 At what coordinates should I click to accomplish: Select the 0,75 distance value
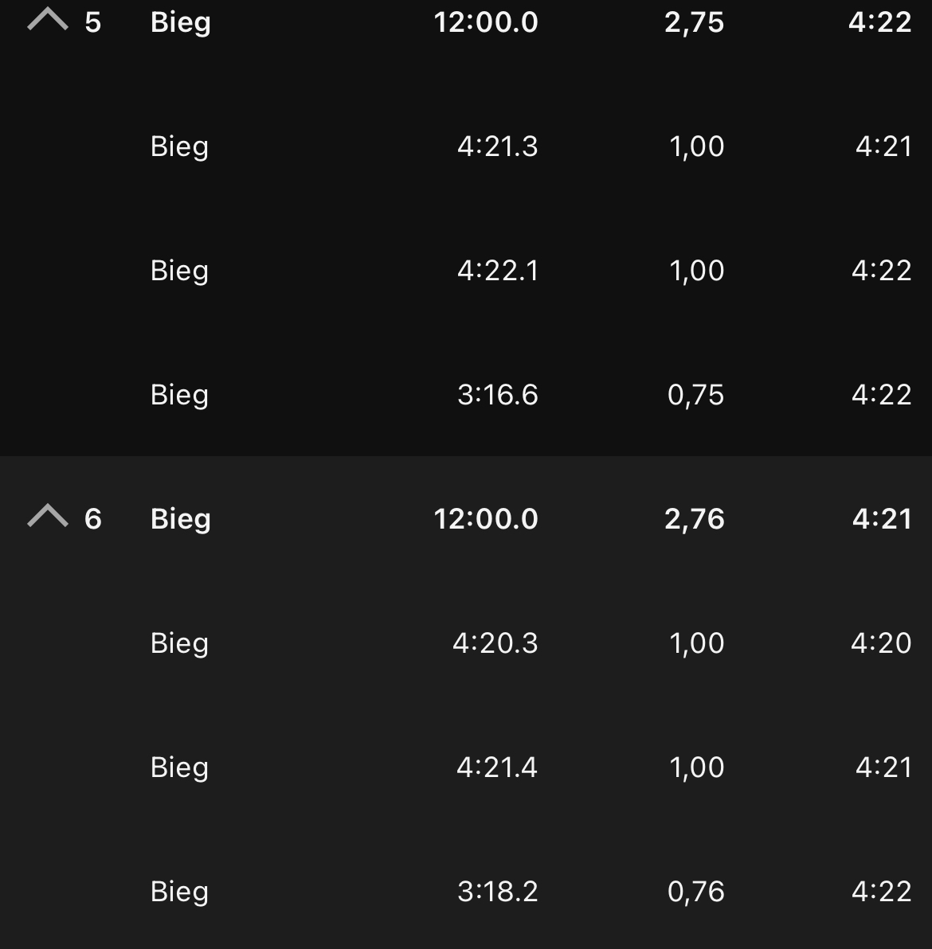696,395
